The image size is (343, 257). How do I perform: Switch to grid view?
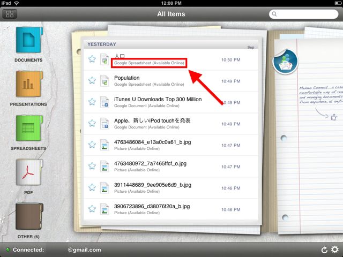tap(10, 14)
